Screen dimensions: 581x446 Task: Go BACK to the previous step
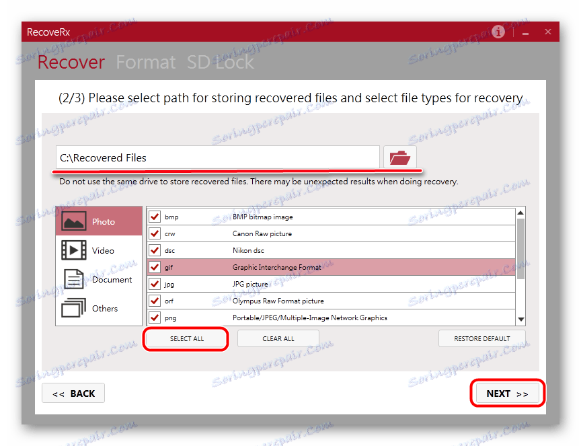[x=73, y=393]
